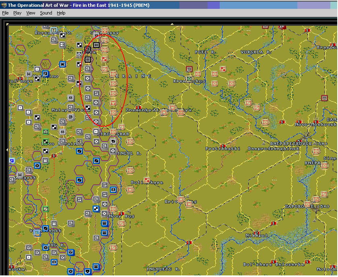
Task: Select the blue unit on Vatutino
Action: click(x=45, y=74)
